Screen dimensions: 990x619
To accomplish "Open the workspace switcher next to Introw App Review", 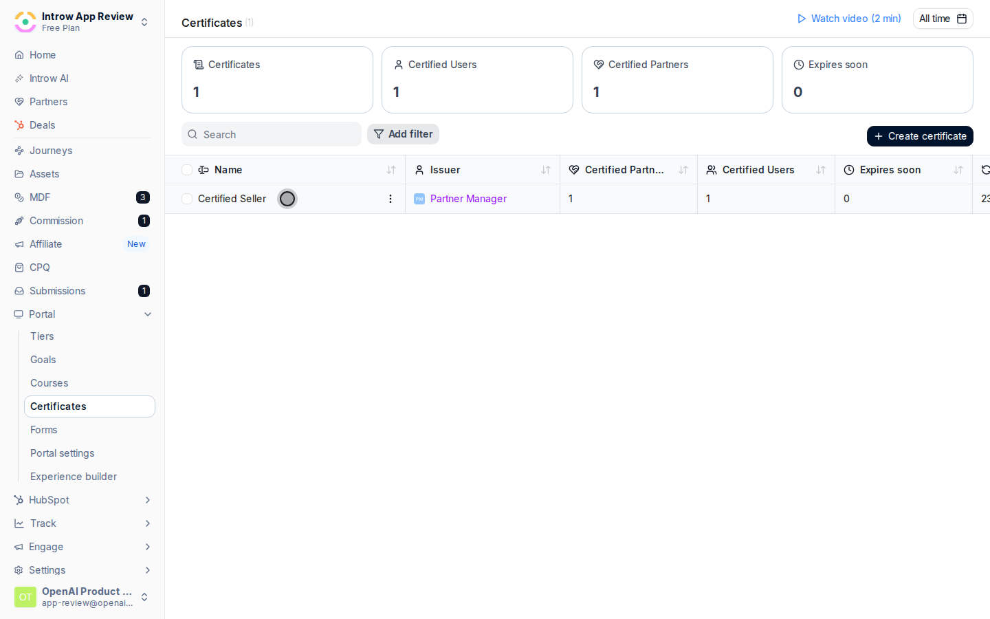I will pos(144,22).
